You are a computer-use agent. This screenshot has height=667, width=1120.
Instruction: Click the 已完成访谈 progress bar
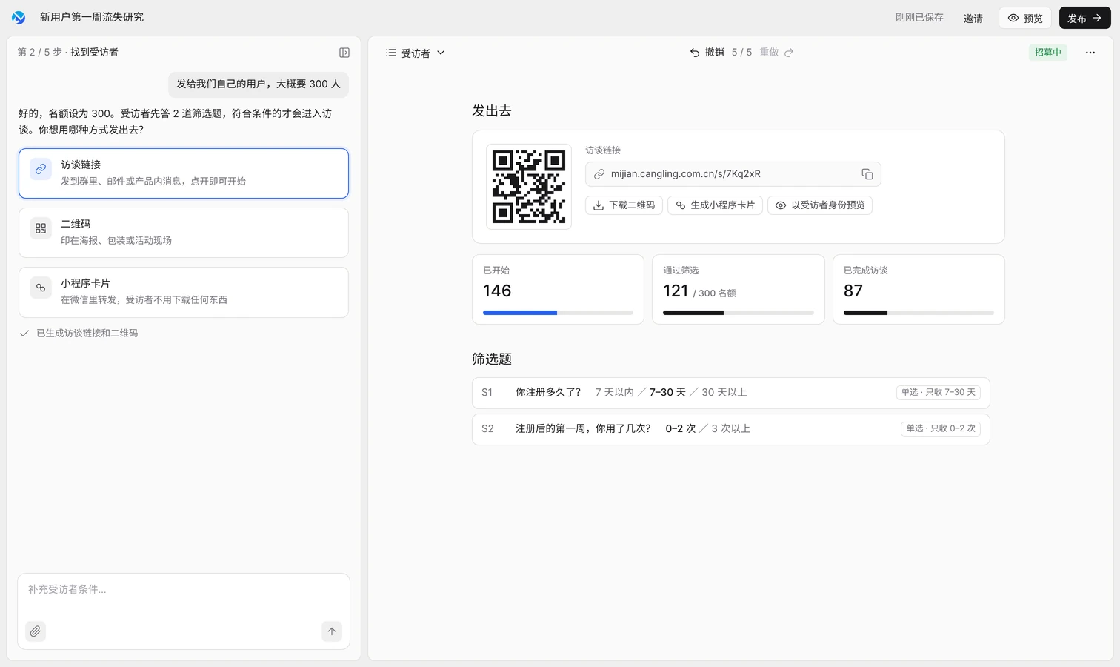tap(919, 313)
